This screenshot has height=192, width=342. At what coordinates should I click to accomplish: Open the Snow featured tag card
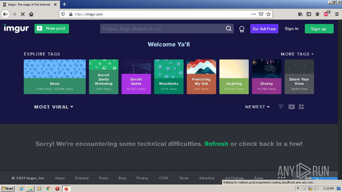coord(55,77)
